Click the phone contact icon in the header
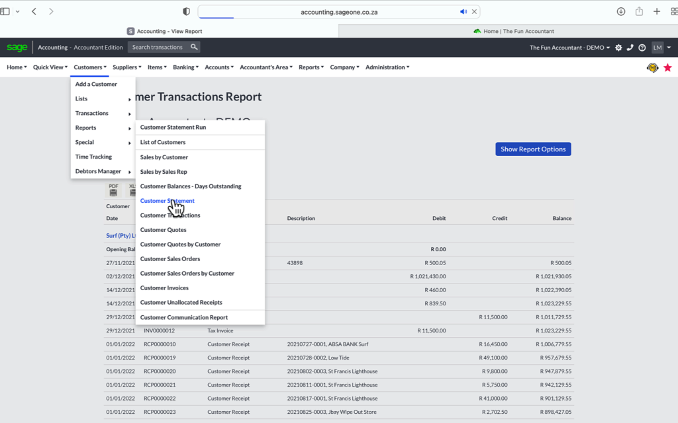Viewport: 678px width, 423px height. [630, 47]
